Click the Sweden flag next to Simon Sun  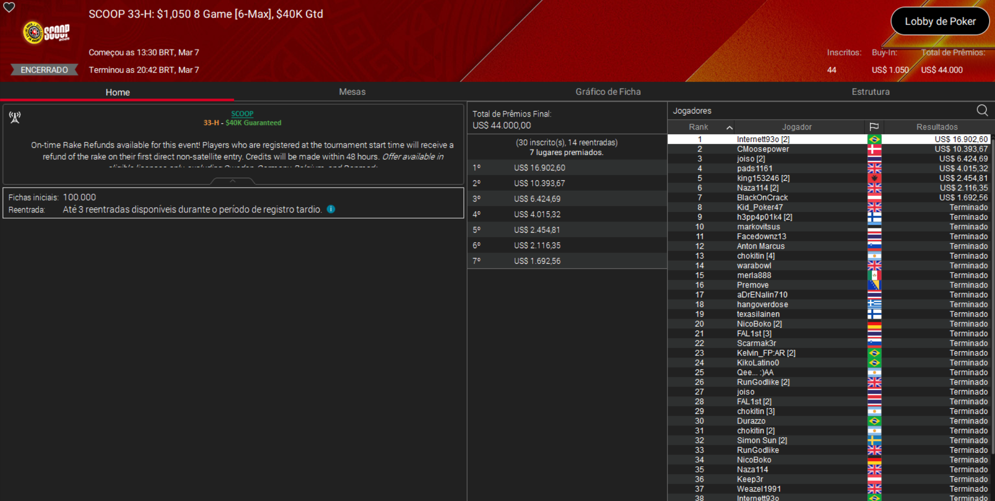tap(875, 440)
